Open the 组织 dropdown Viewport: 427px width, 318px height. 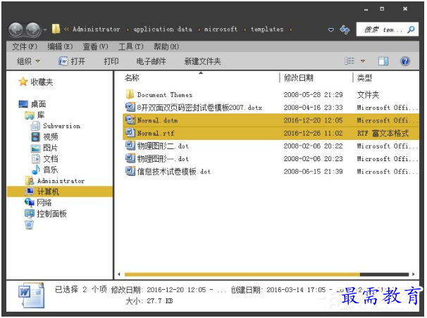pyautogui.click(x=28, y=61)
